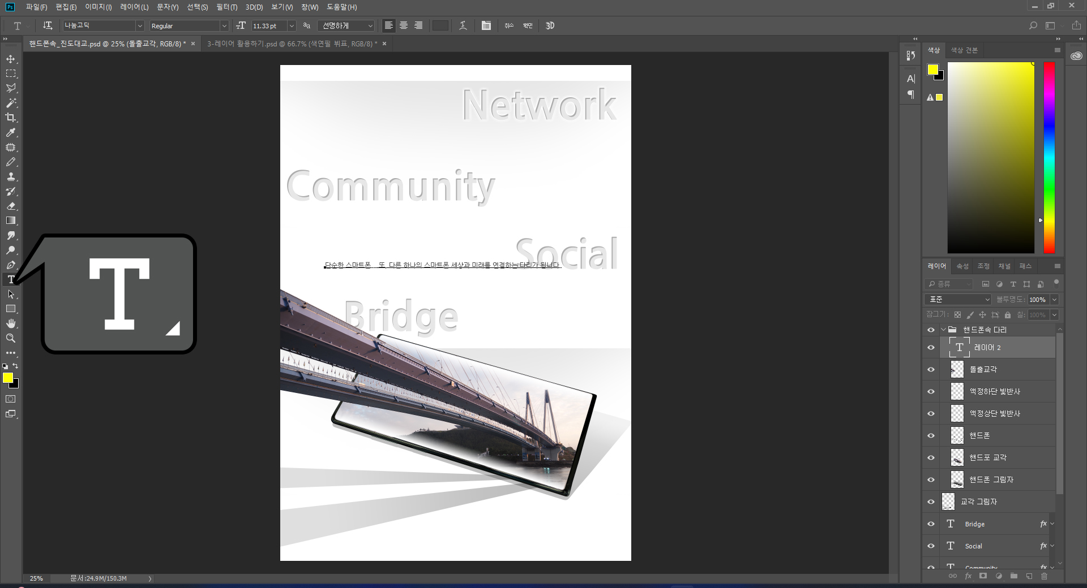Expand effects of the Bridge layer
1087x588 pixels.
(x=1052, y=524)
